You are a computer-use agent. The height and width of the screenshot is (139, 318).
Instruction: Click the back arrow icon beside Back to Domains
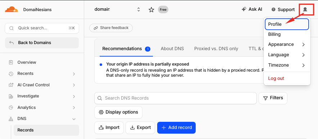(12, 43)
